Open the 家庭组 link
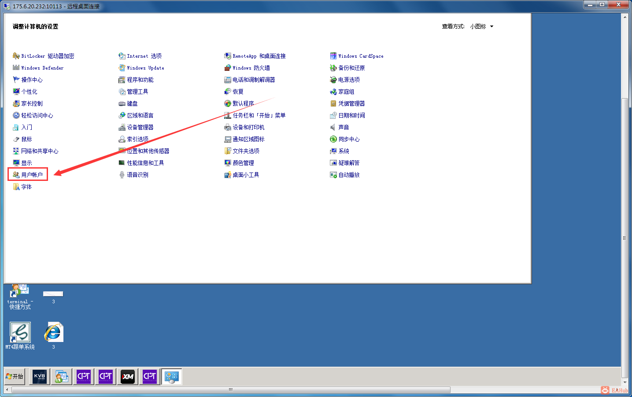632x397 pixels. [x=347, y=92]
